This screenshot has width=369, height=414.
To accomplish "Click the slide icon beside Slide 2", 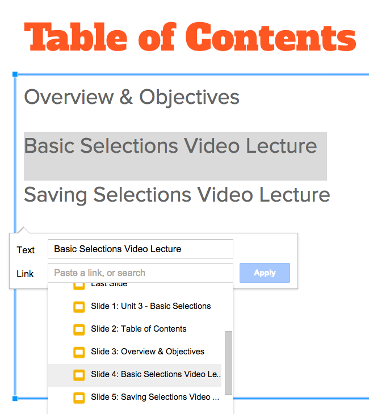I will [x=79, y=329].
